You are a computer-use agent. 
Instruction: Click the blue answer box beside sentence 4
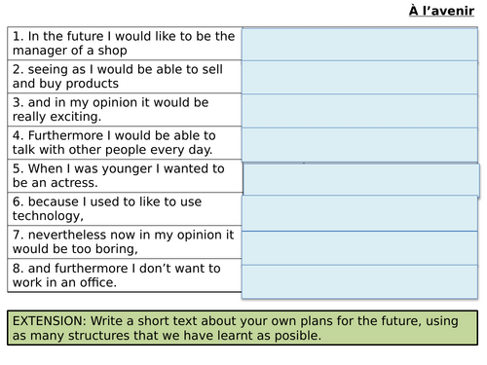coord(359,145)
